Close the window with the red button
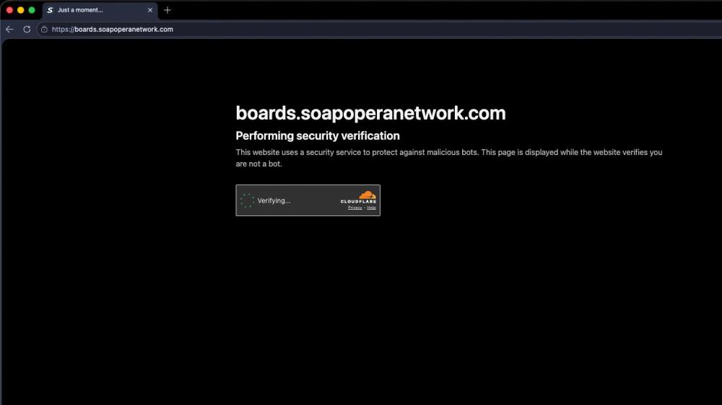This screenshot has width=722, height=405. (x=9, y=9)
